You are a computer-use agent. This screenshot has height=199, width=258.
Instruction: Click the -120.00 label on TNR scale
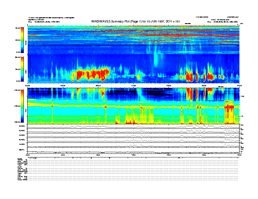17,90
